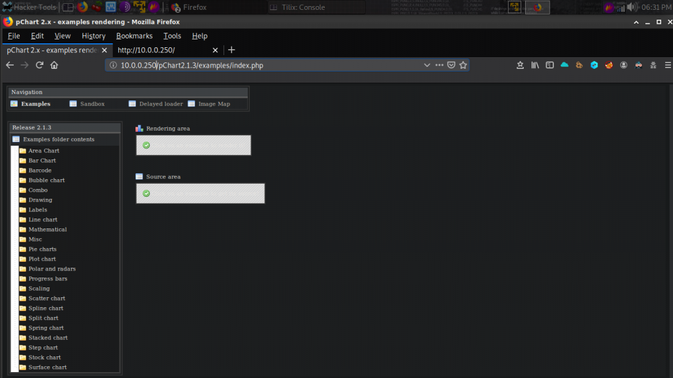
Task: Bookmark this page with the star icon
Action: click(x=463, y=65)
